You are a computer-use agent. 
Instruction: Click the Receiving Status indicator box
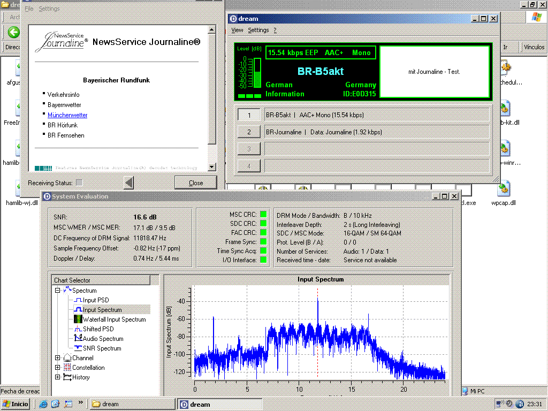point(79,182)
